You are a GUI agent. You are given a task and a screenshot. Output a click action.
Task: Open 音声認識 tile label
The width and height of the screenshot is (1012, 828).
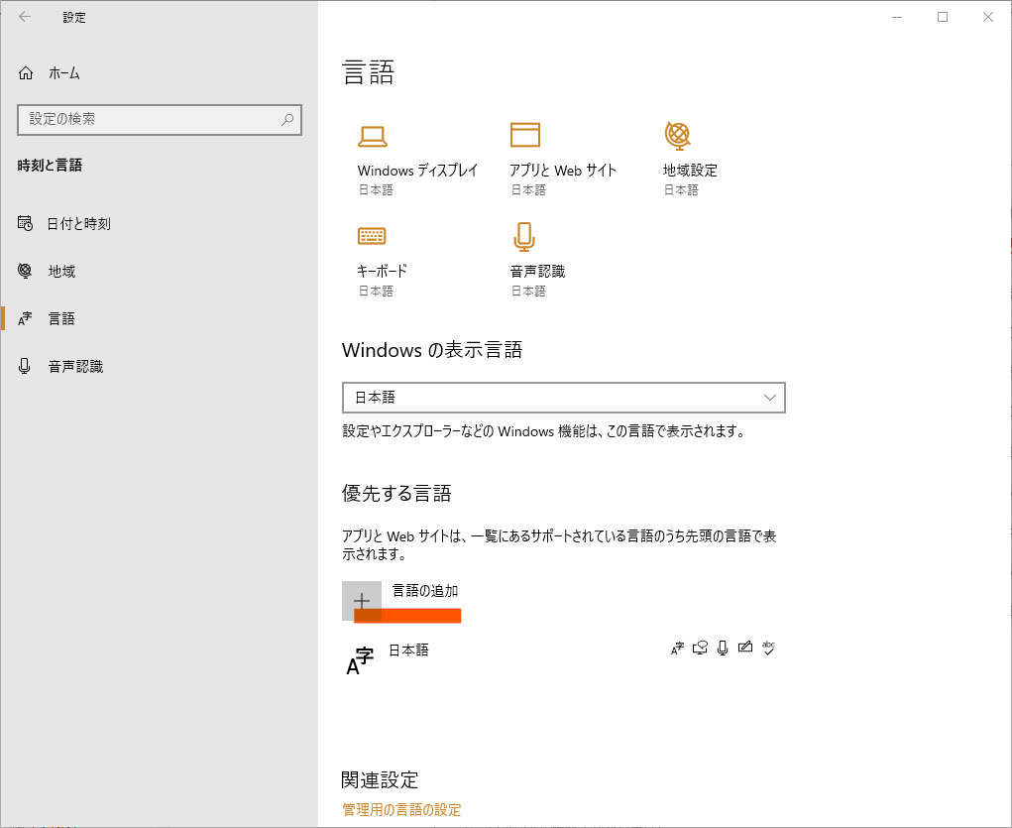click(x=537, y=272)
